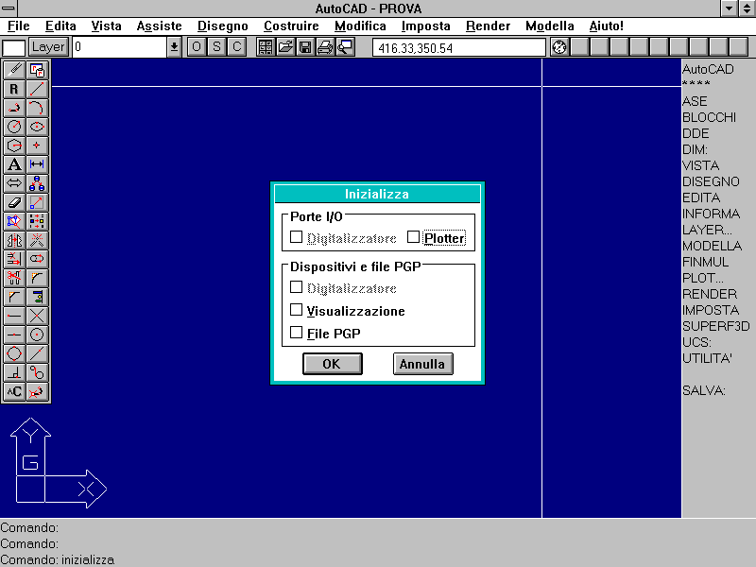Open the File menu
Viewport: 756px width, 567px height.
click(x=18, y=26)
